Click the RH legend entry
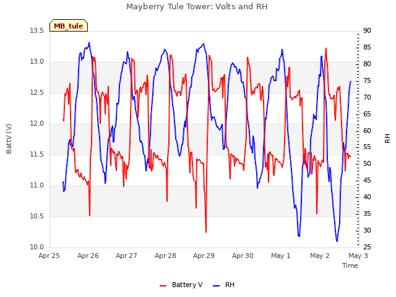This screenshot has width=396, height=297. 223,285
